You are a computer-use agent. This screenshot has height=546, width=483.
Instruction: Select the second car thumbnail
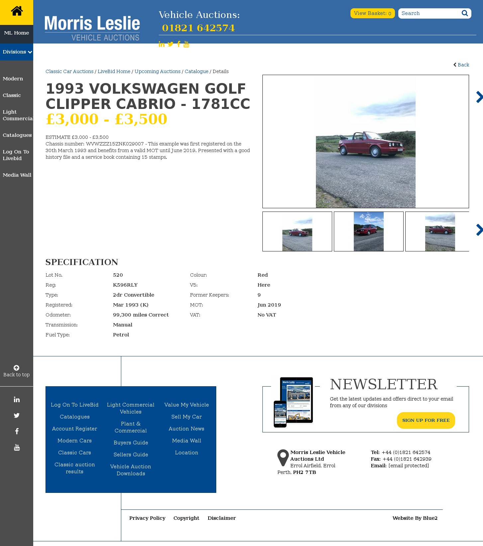coord(369,231)
